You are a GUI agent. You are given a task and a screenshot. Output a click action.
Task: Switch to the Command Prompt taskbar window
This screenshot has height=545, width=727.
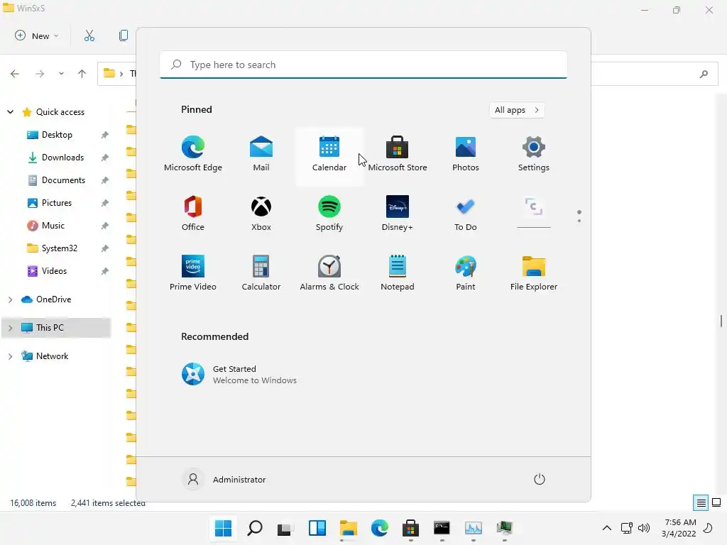coord(442,528)
